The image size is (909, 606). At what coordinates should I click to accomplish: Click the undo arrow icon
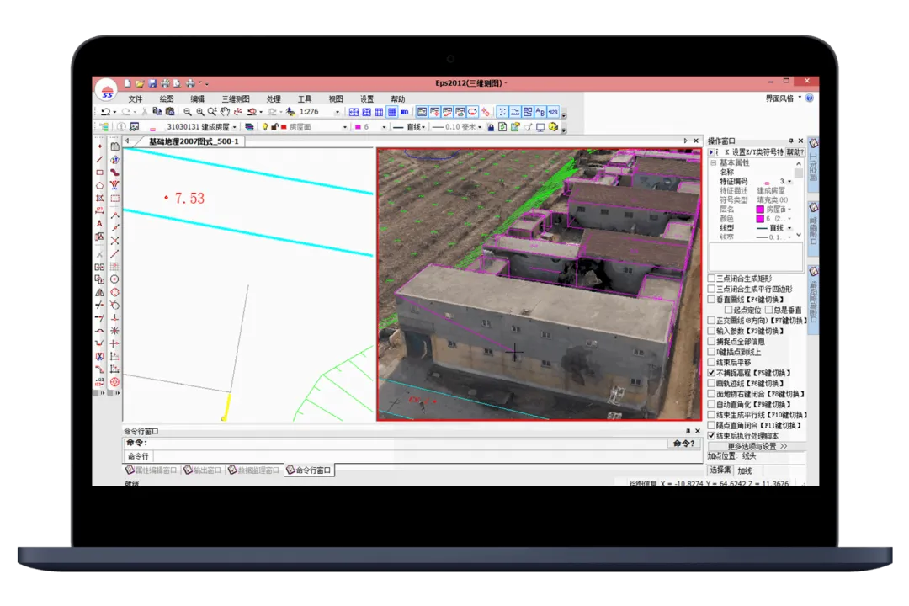pyautogui.click(x=106, y=112)
